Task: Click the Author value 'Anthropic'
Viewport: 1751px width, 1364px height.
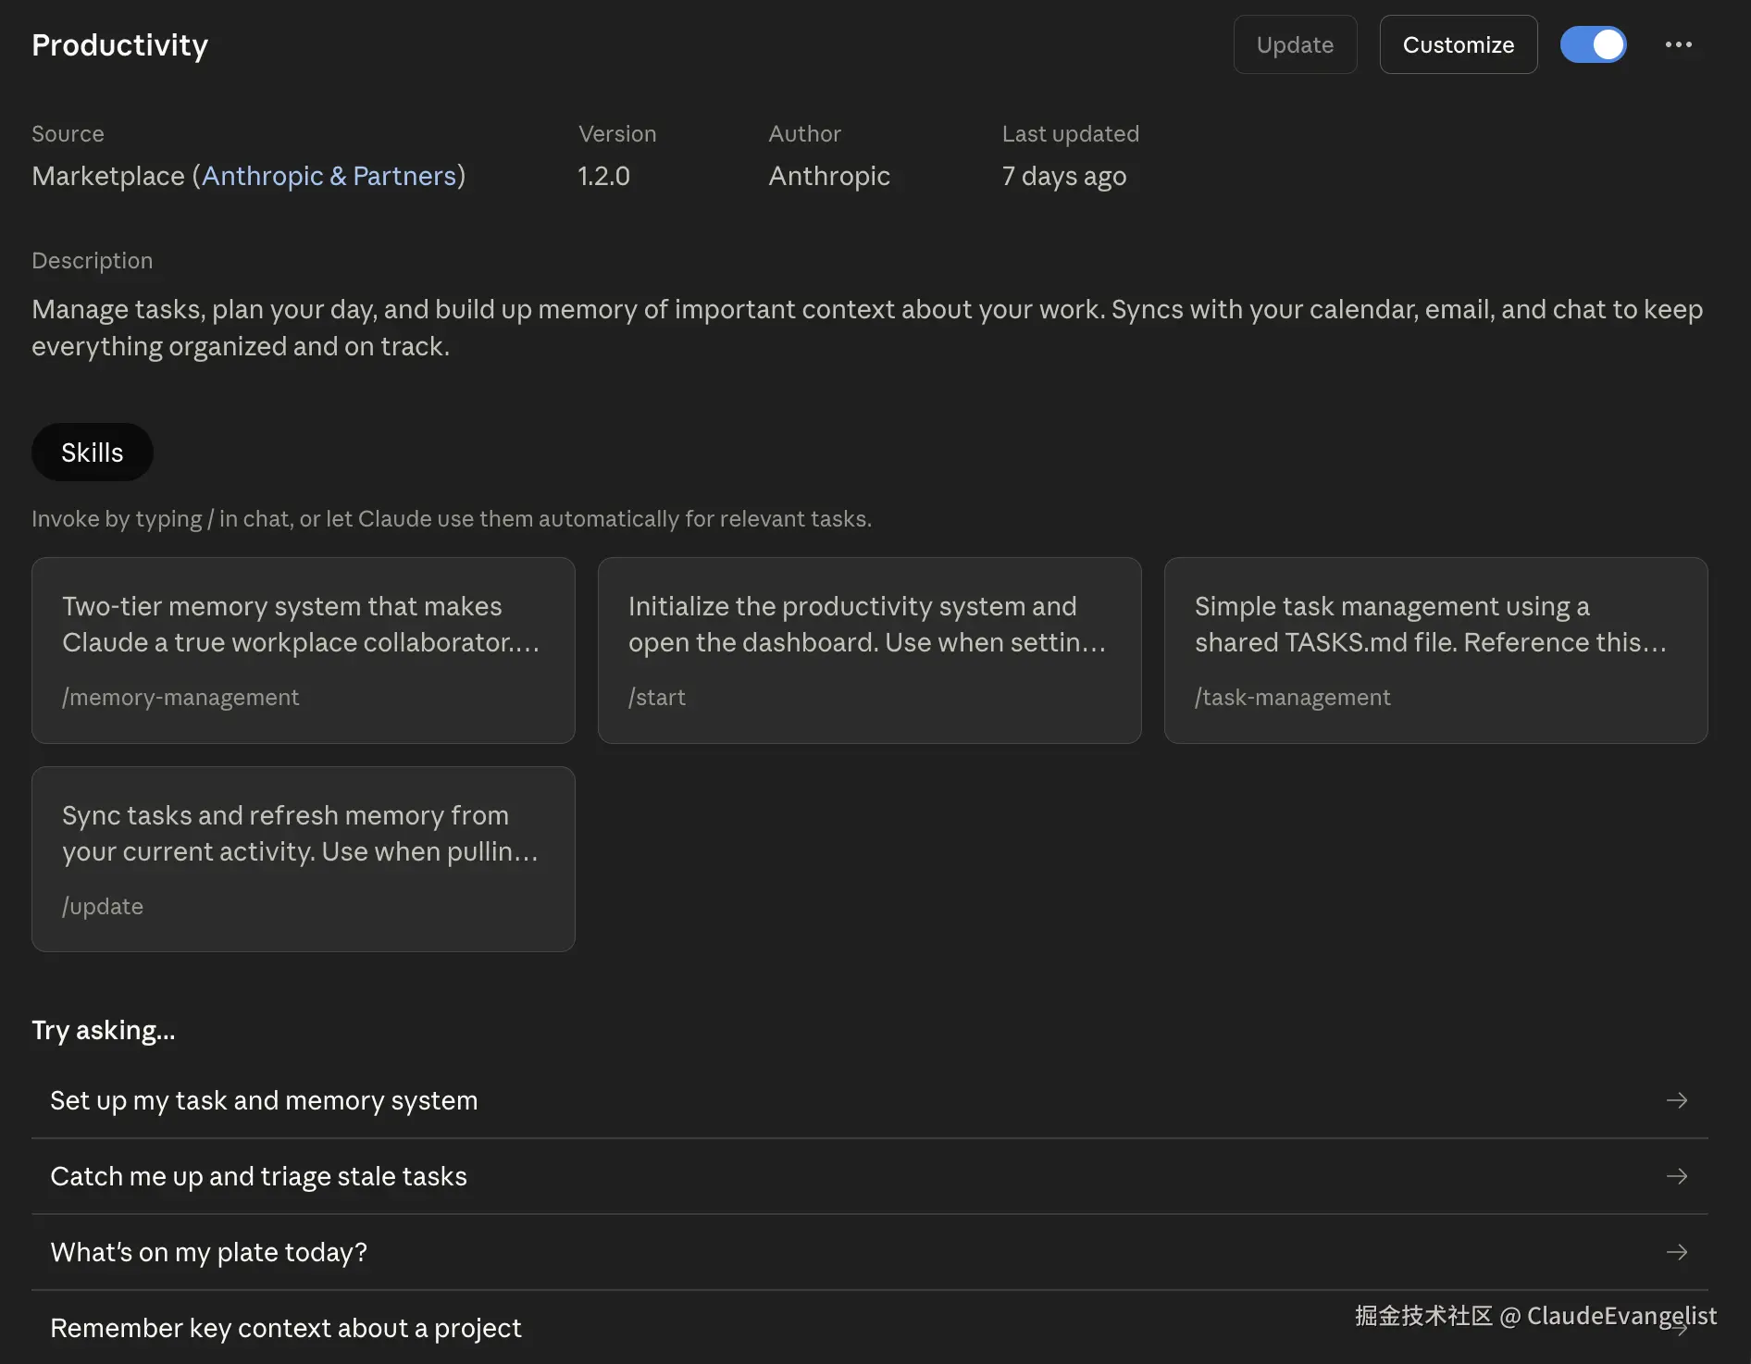Action: 829,176
